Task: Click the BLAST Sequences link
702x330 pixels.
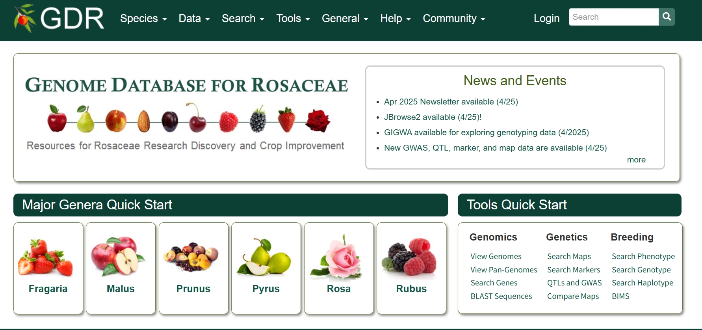Action: (x=501, y=296)
